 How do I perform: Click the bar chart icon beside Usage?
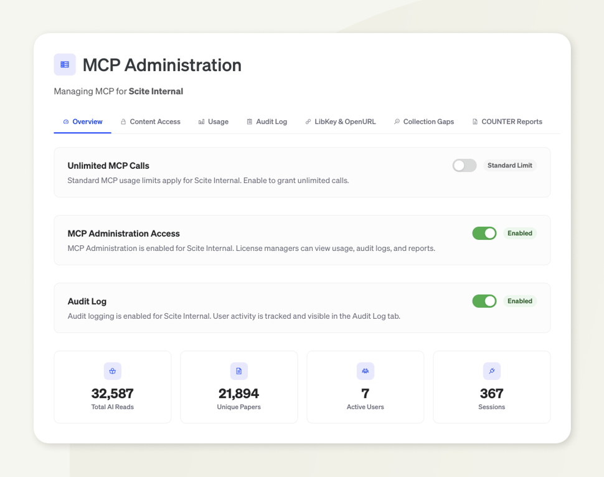coord(201,122)
